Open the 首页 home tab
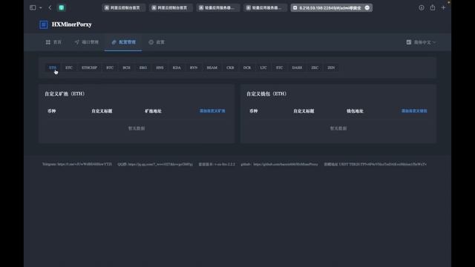 [53, 42]
